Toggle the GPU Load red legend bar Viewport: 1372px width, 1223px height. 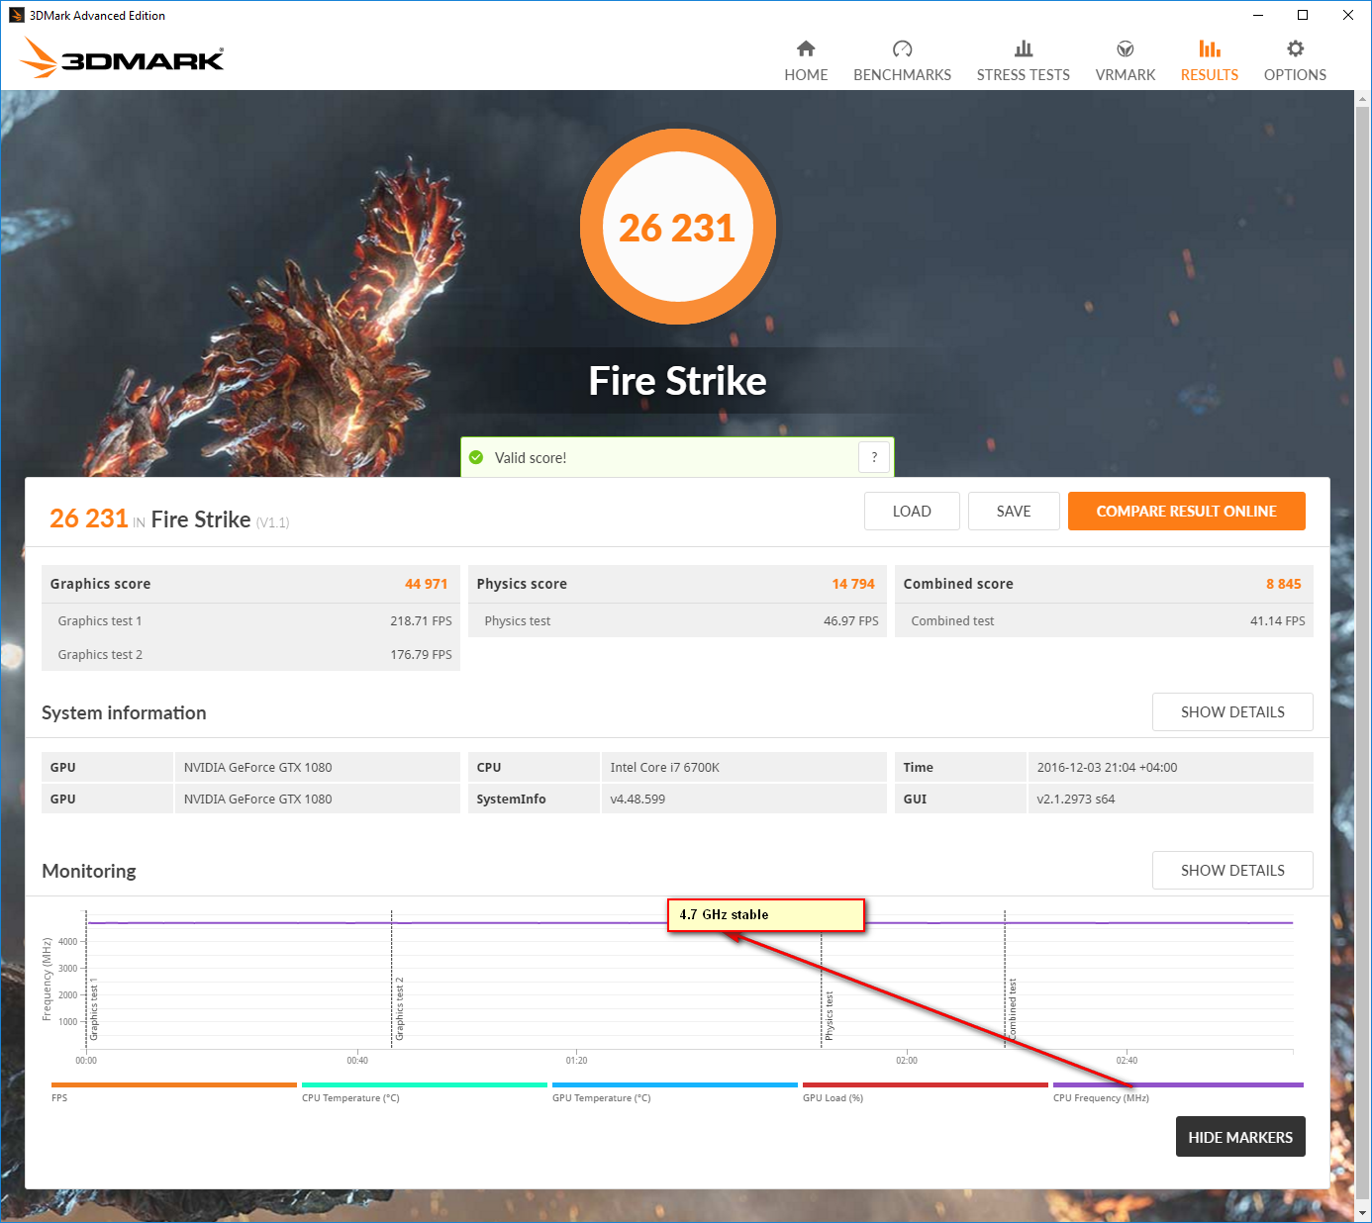[x=926, y=1084]
